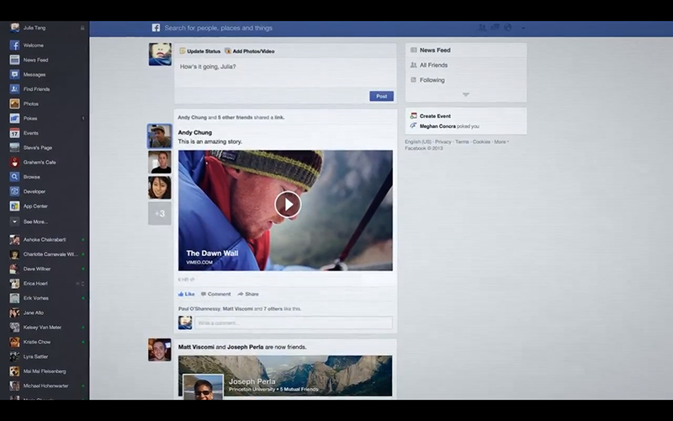Click the Write a comment field

pyautogui.click(x=293, y=322)
